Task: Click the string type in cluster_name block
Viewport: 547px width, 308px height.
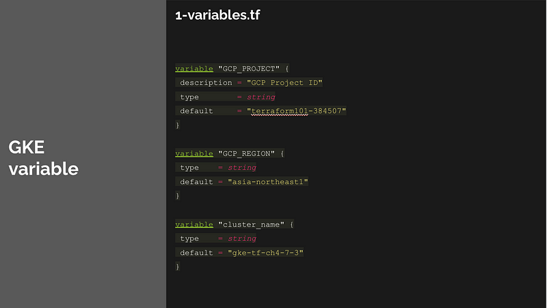Action: [242, 238]
